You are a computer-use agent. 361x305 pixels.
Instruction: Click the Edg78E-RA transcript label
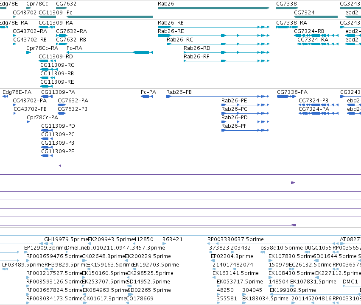tap(14, 23)
